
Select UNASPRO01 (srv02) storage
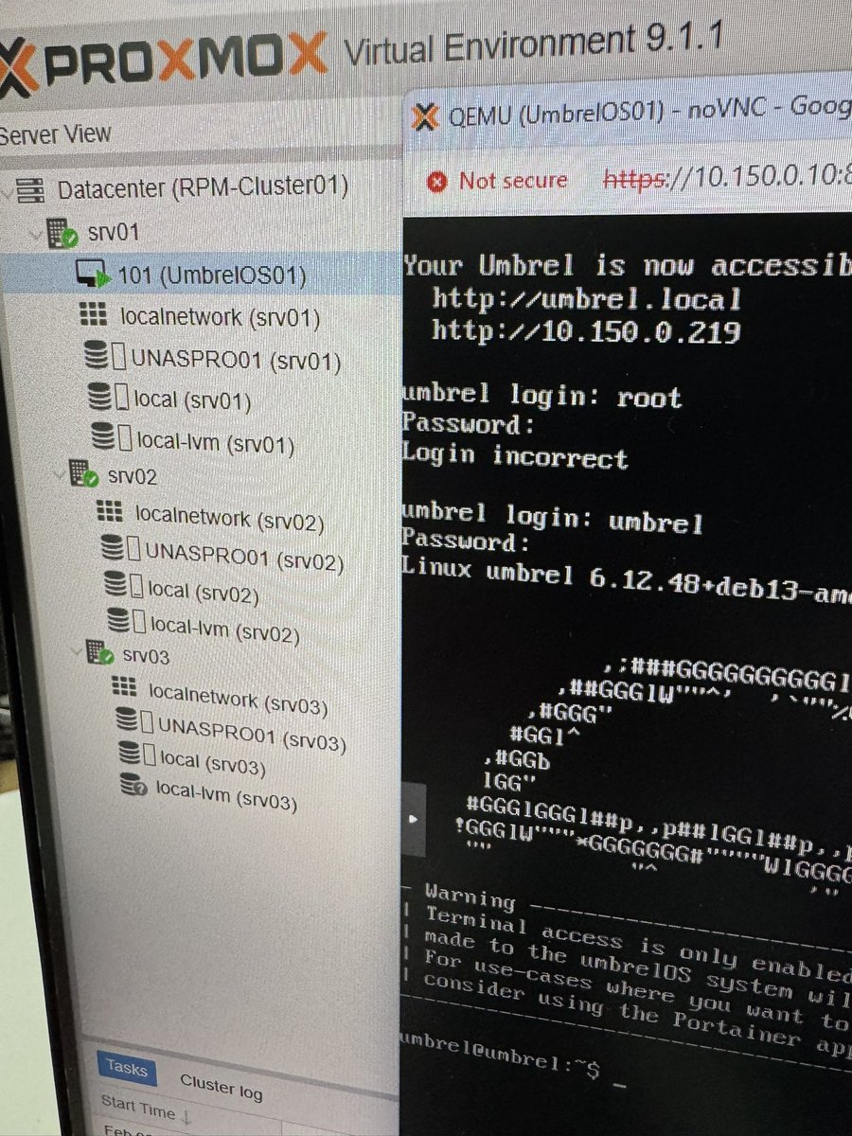point(245,559)
